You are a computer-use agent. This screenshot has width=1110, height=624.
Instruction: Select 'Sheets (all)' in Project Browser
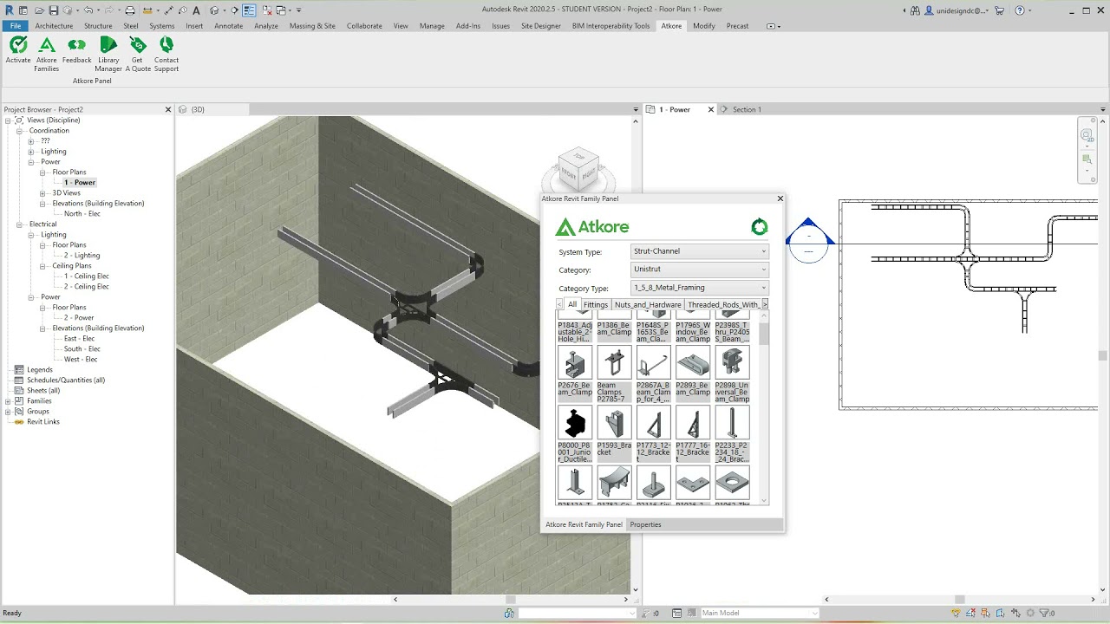tap(43, 391)
